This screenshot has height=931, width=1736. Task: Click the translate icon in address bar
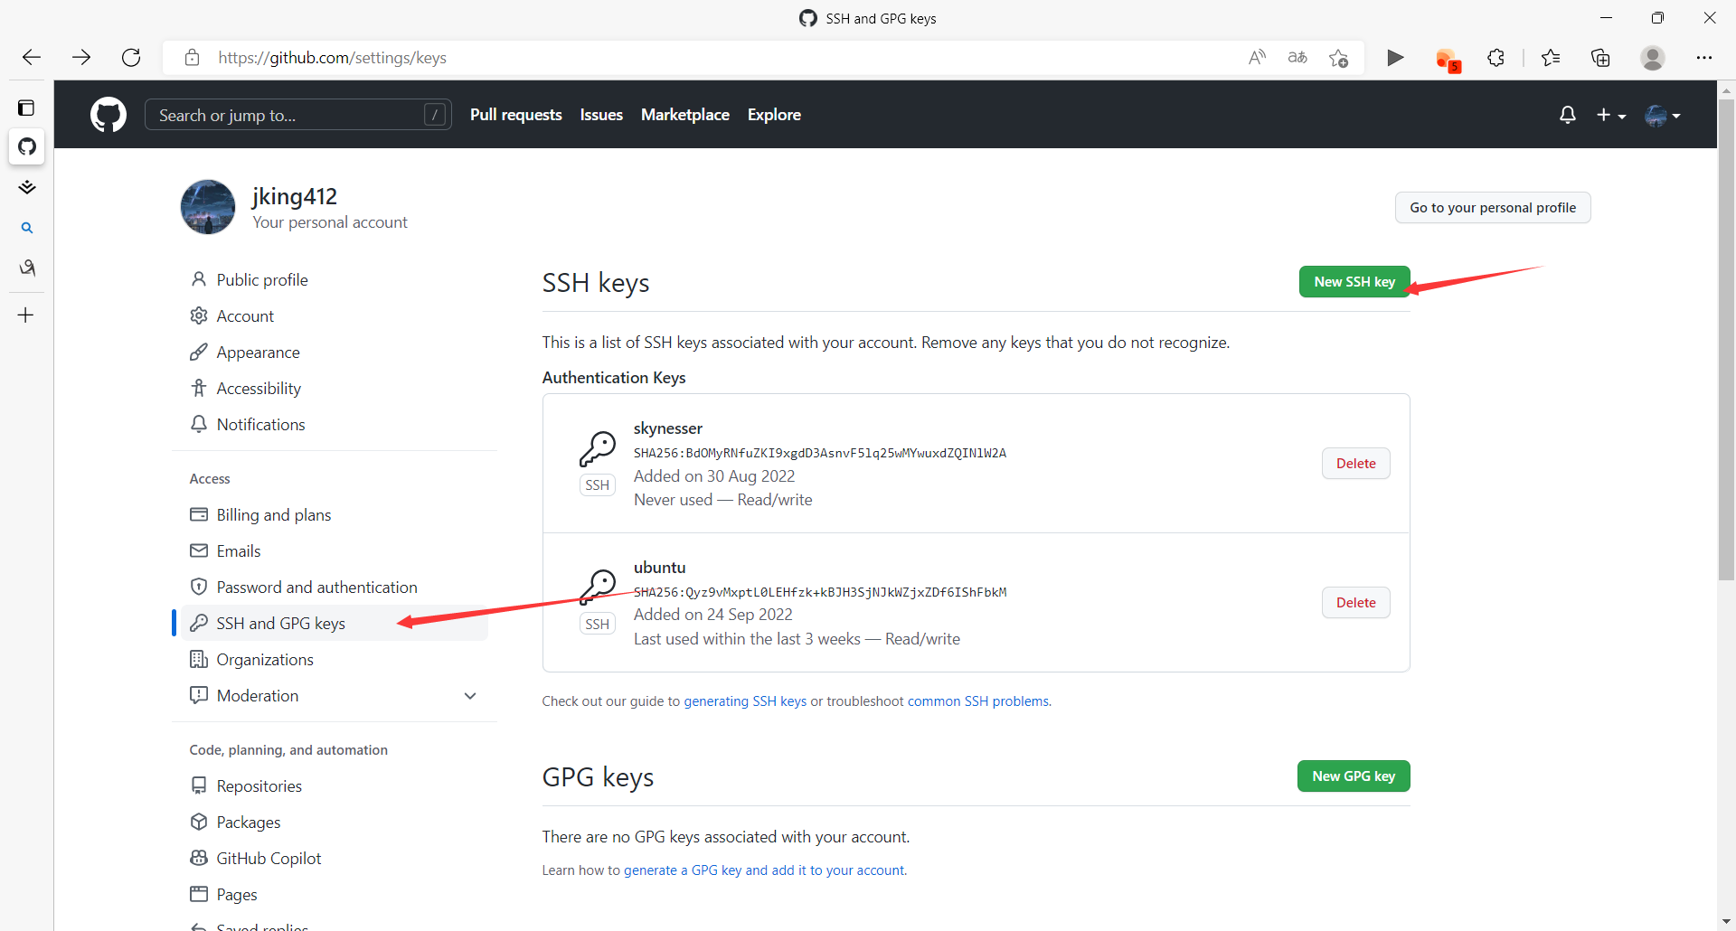(x=1297, y=58)
